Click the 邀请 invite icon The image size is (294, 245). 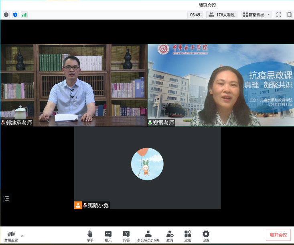pos(170,235)
